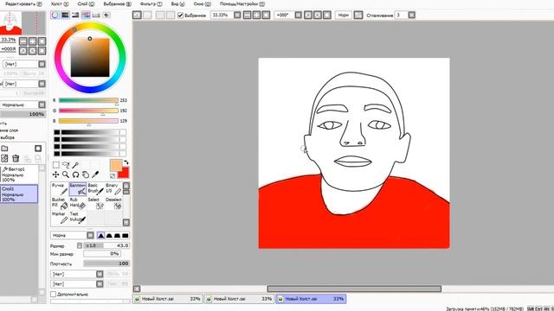Open the paper effect [Нет] dropdown
The width and height of the screenshot is (554, 311).
pos(42,84)
